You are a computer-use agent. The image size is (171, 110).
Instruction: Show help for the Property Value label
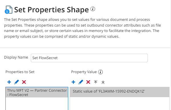click(x=100, y=72)
